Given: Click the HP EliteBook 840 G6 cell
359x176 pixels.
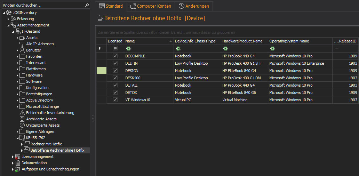Looking at the screenshot, I should (x=245, y=93).
